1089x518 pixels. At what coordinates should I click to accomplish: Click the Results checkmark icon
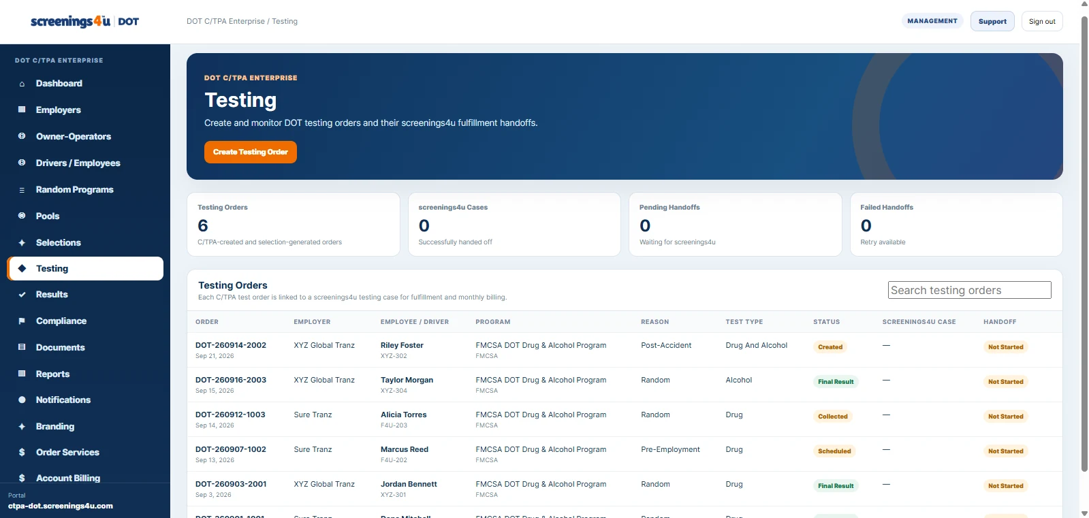(22, 295)
